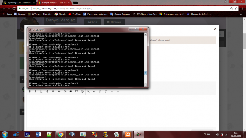Image resolution: width=246 pixels, height=138 pixels.
Task: Apply subscript formatting
Action: coord(88,92)
